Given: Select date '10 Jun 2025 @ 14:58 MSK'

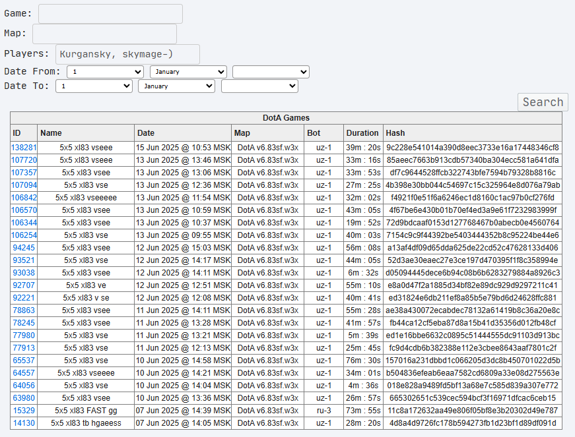Looking at the screenshot, I should point(183,361).
